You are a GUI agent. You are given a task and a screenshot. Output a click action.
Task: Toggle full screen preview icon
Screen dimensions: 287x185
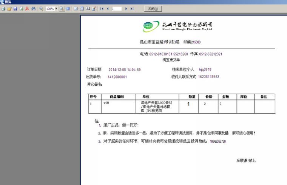(x=68, y=9)
